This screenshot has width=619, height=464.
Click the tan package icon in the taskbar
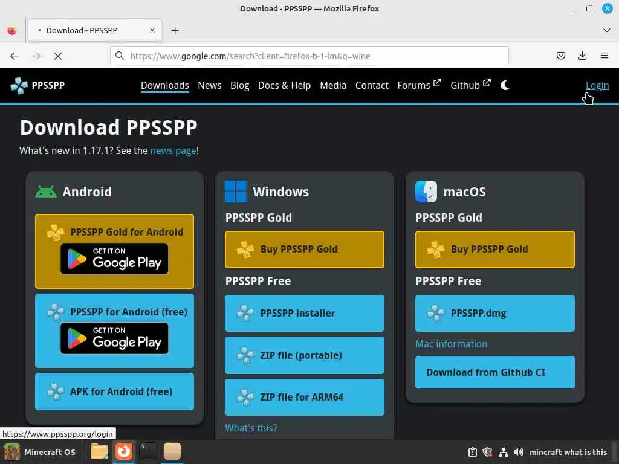tap(172, 451)
